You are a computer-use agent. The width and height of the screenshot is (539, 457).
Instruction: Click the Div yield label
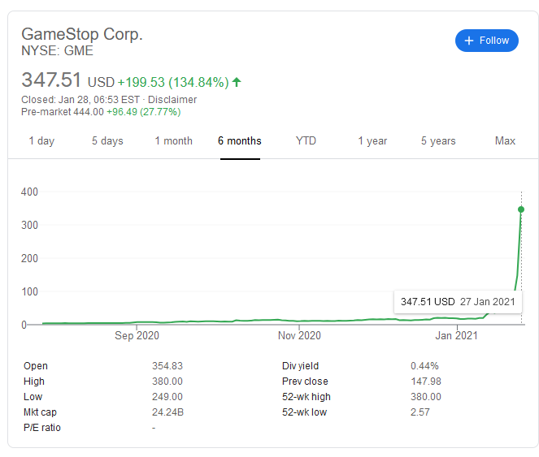[301, 366]
